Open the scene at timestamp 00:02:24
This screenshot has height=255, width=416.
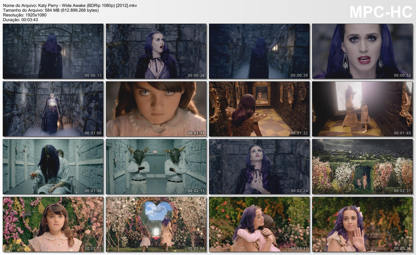click(259, 167)
